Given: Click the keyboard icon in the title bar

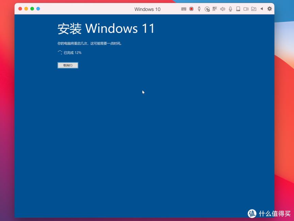Looking at the screenshot, I should [x=184, y=9].
